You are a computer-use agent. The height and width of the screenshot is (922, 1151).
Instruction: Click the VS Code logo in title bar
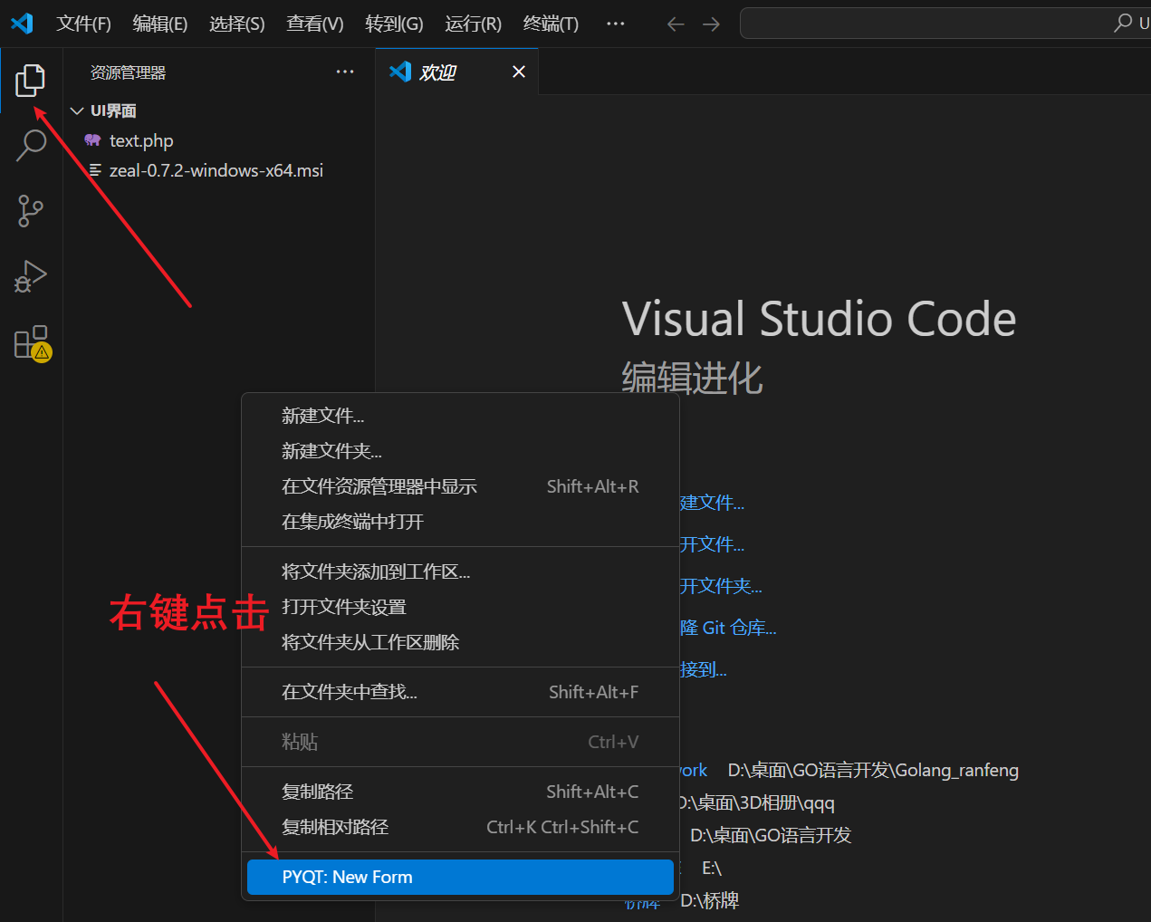(22, 24)
